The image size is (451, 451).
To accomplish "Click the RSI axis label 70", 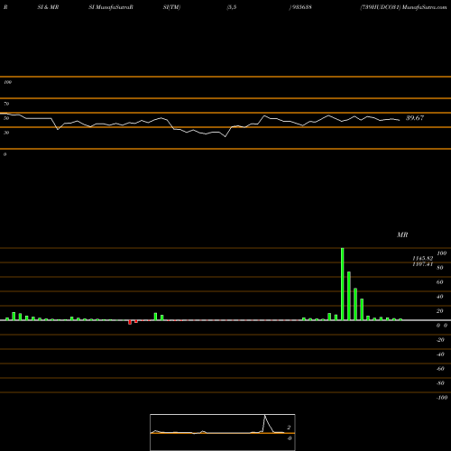I will 6,104.
